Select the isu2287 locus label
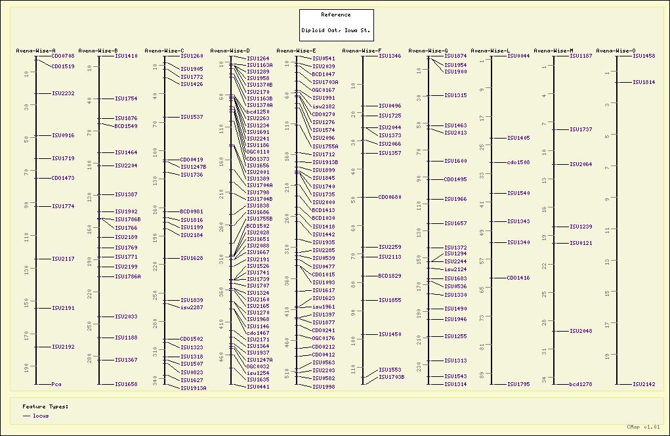Screen dimensions: 670x436 click(x=192, y=307)
